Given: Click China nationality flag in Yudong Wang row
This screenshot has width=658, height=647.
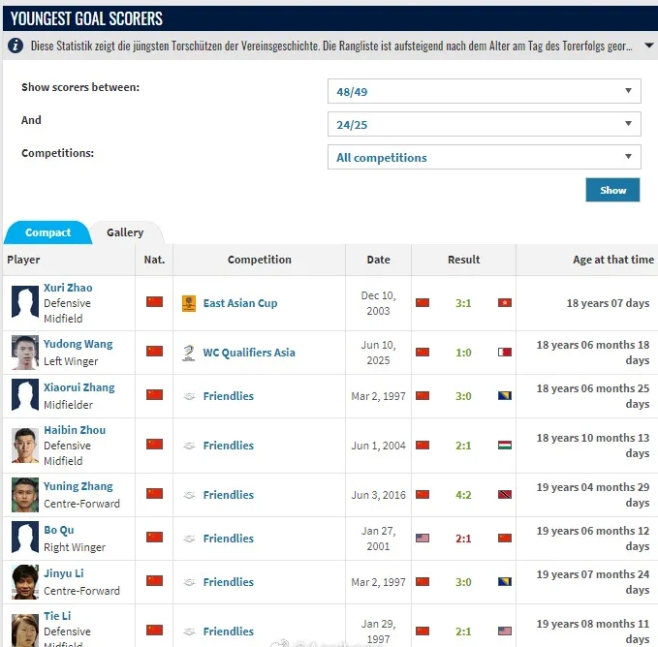Looking at the screenshot, I should 154,351.
